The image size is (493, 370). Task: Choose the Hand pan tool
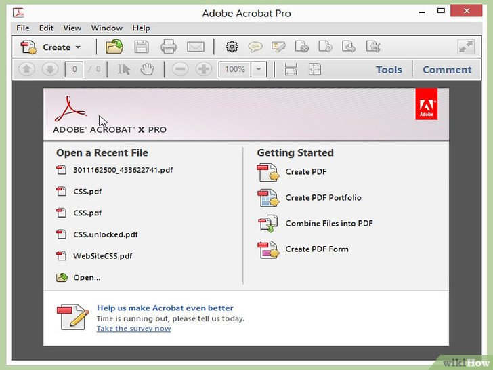point(147,69)
